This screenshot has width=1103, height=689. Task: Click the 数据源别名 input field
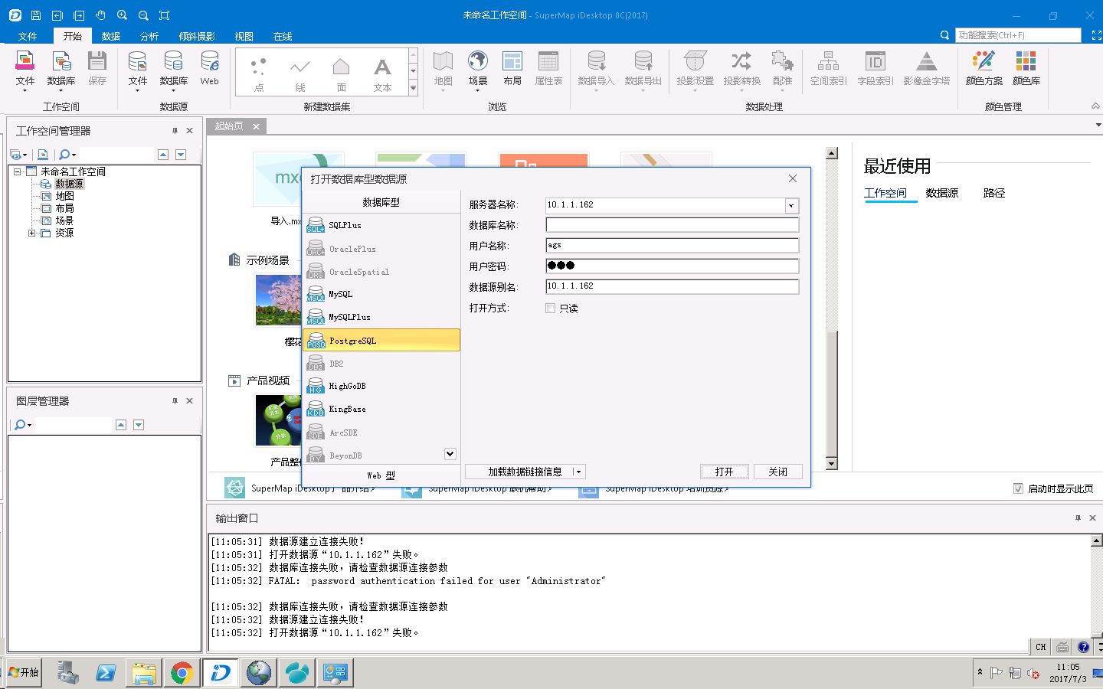coord(672,286)
